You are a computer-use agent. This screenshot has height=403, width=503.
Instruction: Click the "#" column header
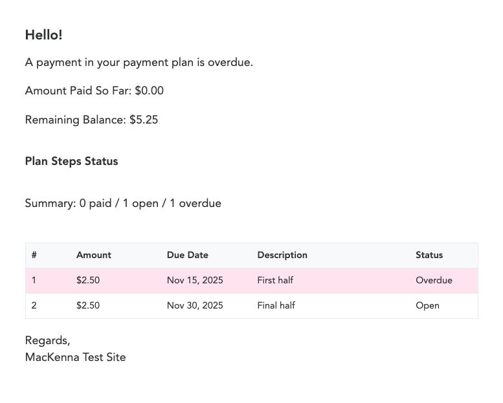(x=34, y=256)
